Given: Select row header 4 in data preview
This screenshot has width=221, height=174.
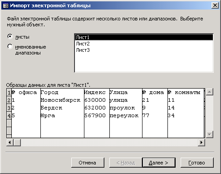Looking at the screenshot, I should coord(9,115).
